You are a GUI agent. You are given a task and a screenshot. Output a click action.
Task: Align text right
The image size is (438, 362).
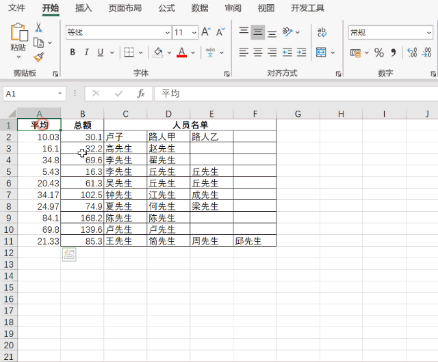(272, 52)
